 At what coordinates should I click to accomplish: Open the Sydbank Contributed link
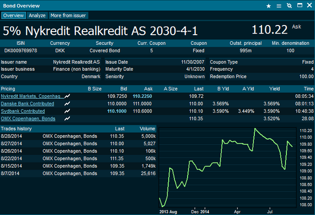(x=23, y=111)
